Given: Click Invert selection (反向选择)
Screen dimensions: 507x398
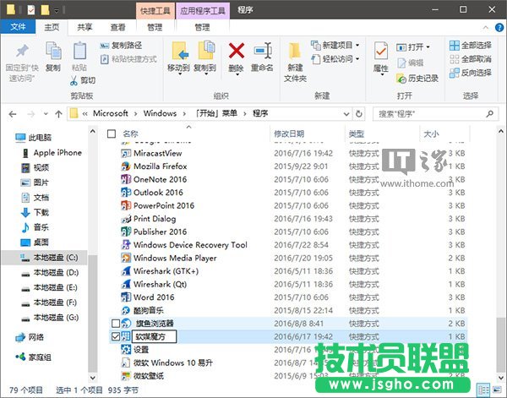Looking at the screenshot, I should (x=470, y=73).
